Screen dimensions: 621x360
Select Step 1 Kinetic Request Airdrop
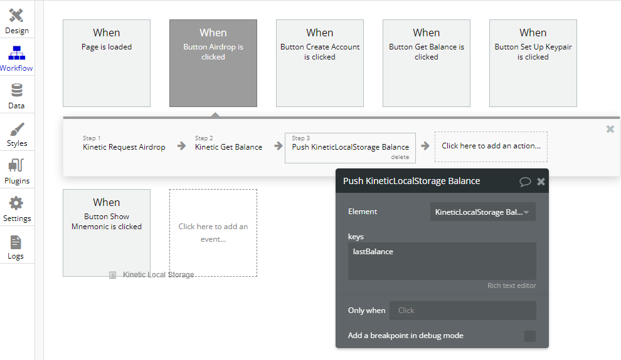pyautogui.click(x=124, y=147)
